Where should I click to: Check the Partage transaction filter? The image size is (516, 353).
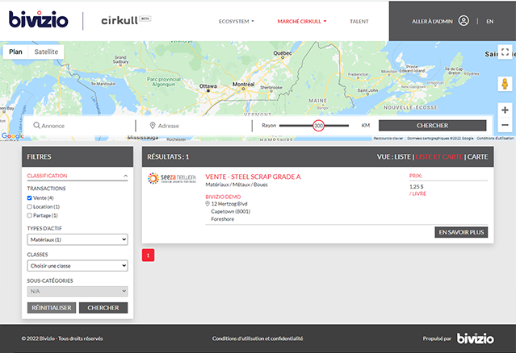pyautogui.click(x=30, y=215)
